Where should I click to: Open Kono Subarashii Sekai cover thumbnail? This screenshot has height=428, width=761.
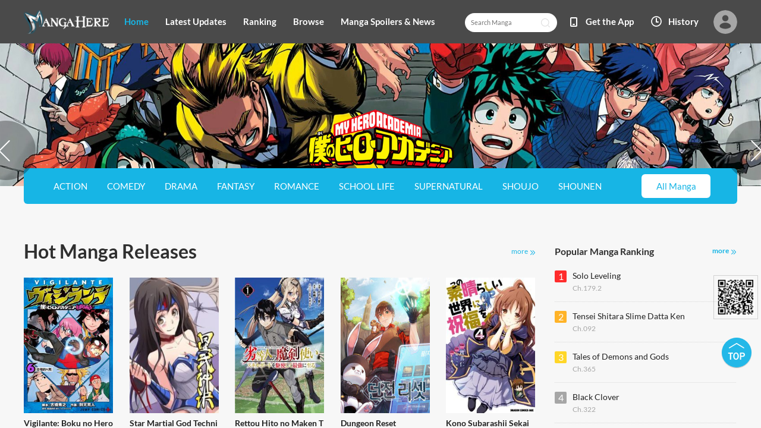tap(490, 345)
